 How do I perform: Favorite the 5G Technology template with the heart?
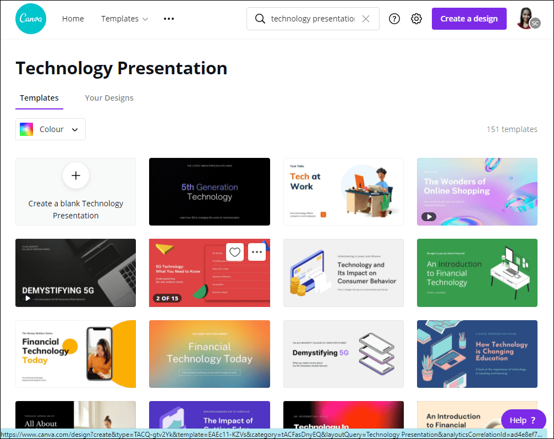click(235, 252)
